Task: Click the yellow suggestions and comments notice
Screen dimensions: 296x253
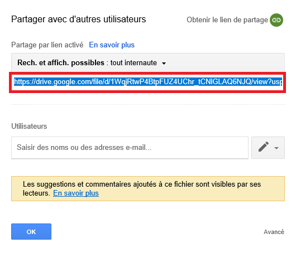Action: [148, 188]
